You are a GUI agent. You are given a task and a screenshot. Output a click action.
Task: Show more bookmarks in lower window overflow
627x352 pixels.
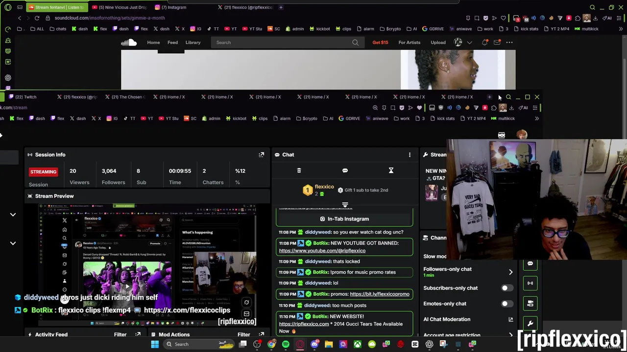(536, 118)
